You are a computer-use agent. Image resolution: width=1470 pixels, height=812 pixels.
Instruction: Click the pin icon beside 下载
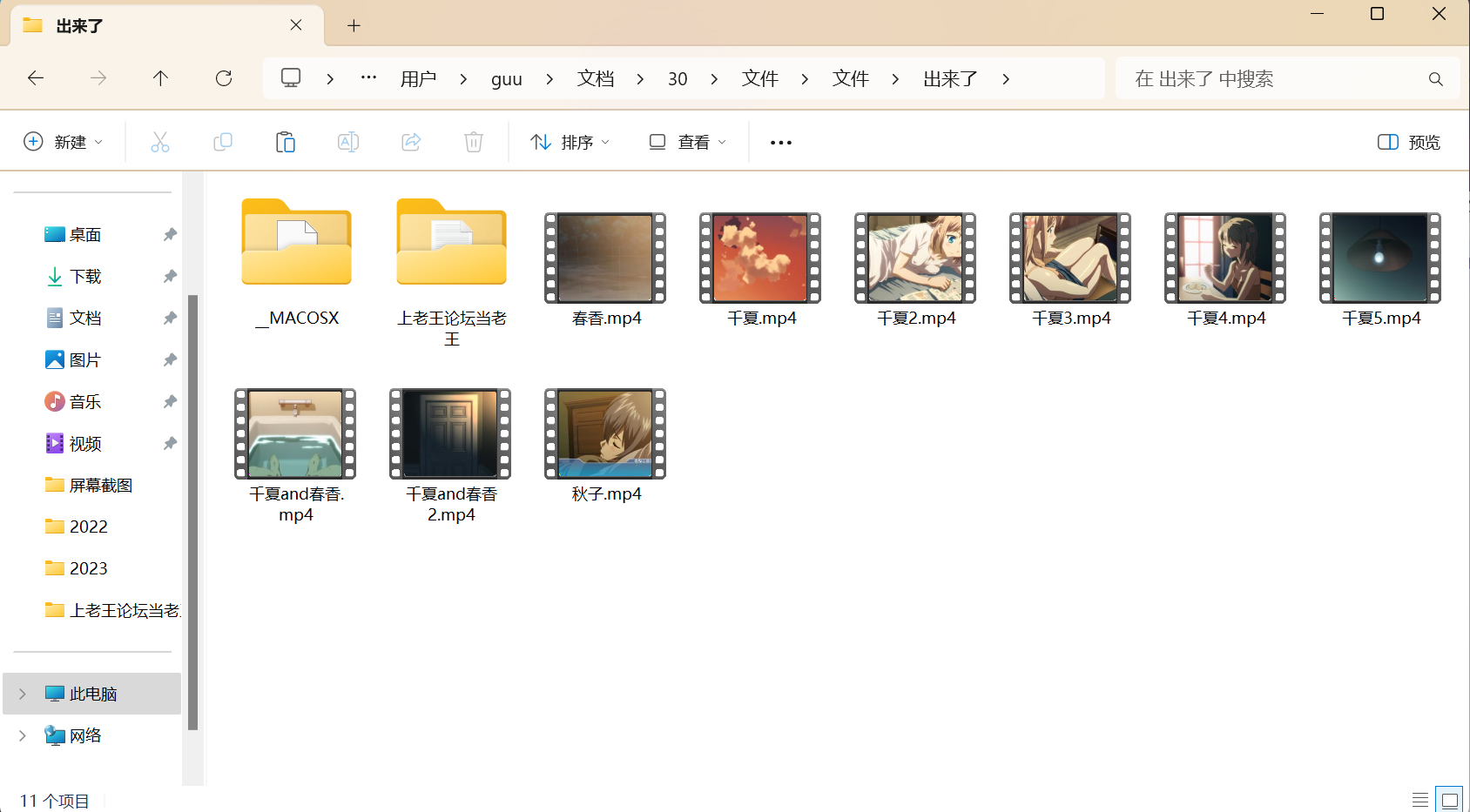(170, 276)
